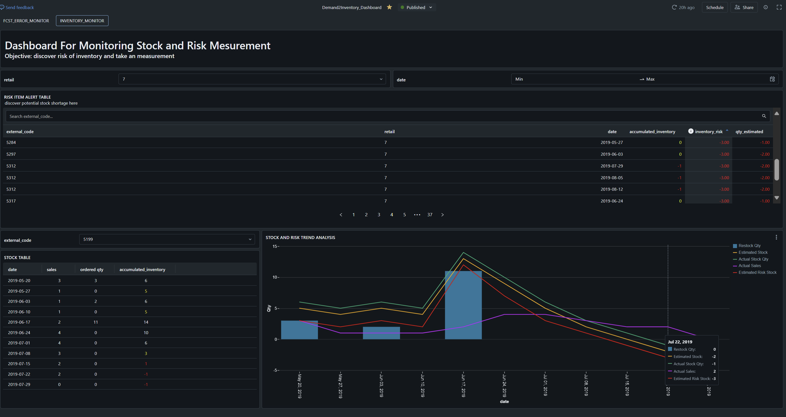Click the inventory_risk info icon
786x417 pixels.
tap(690, 131)
